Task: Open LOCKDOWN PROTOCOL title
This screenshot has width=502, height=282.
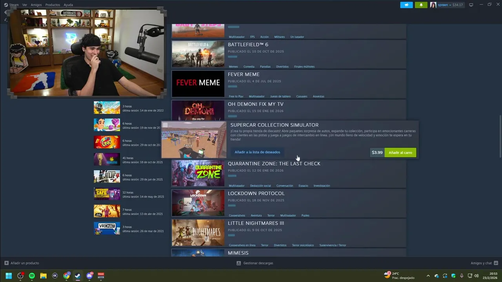Action: [x=256, y=193]
